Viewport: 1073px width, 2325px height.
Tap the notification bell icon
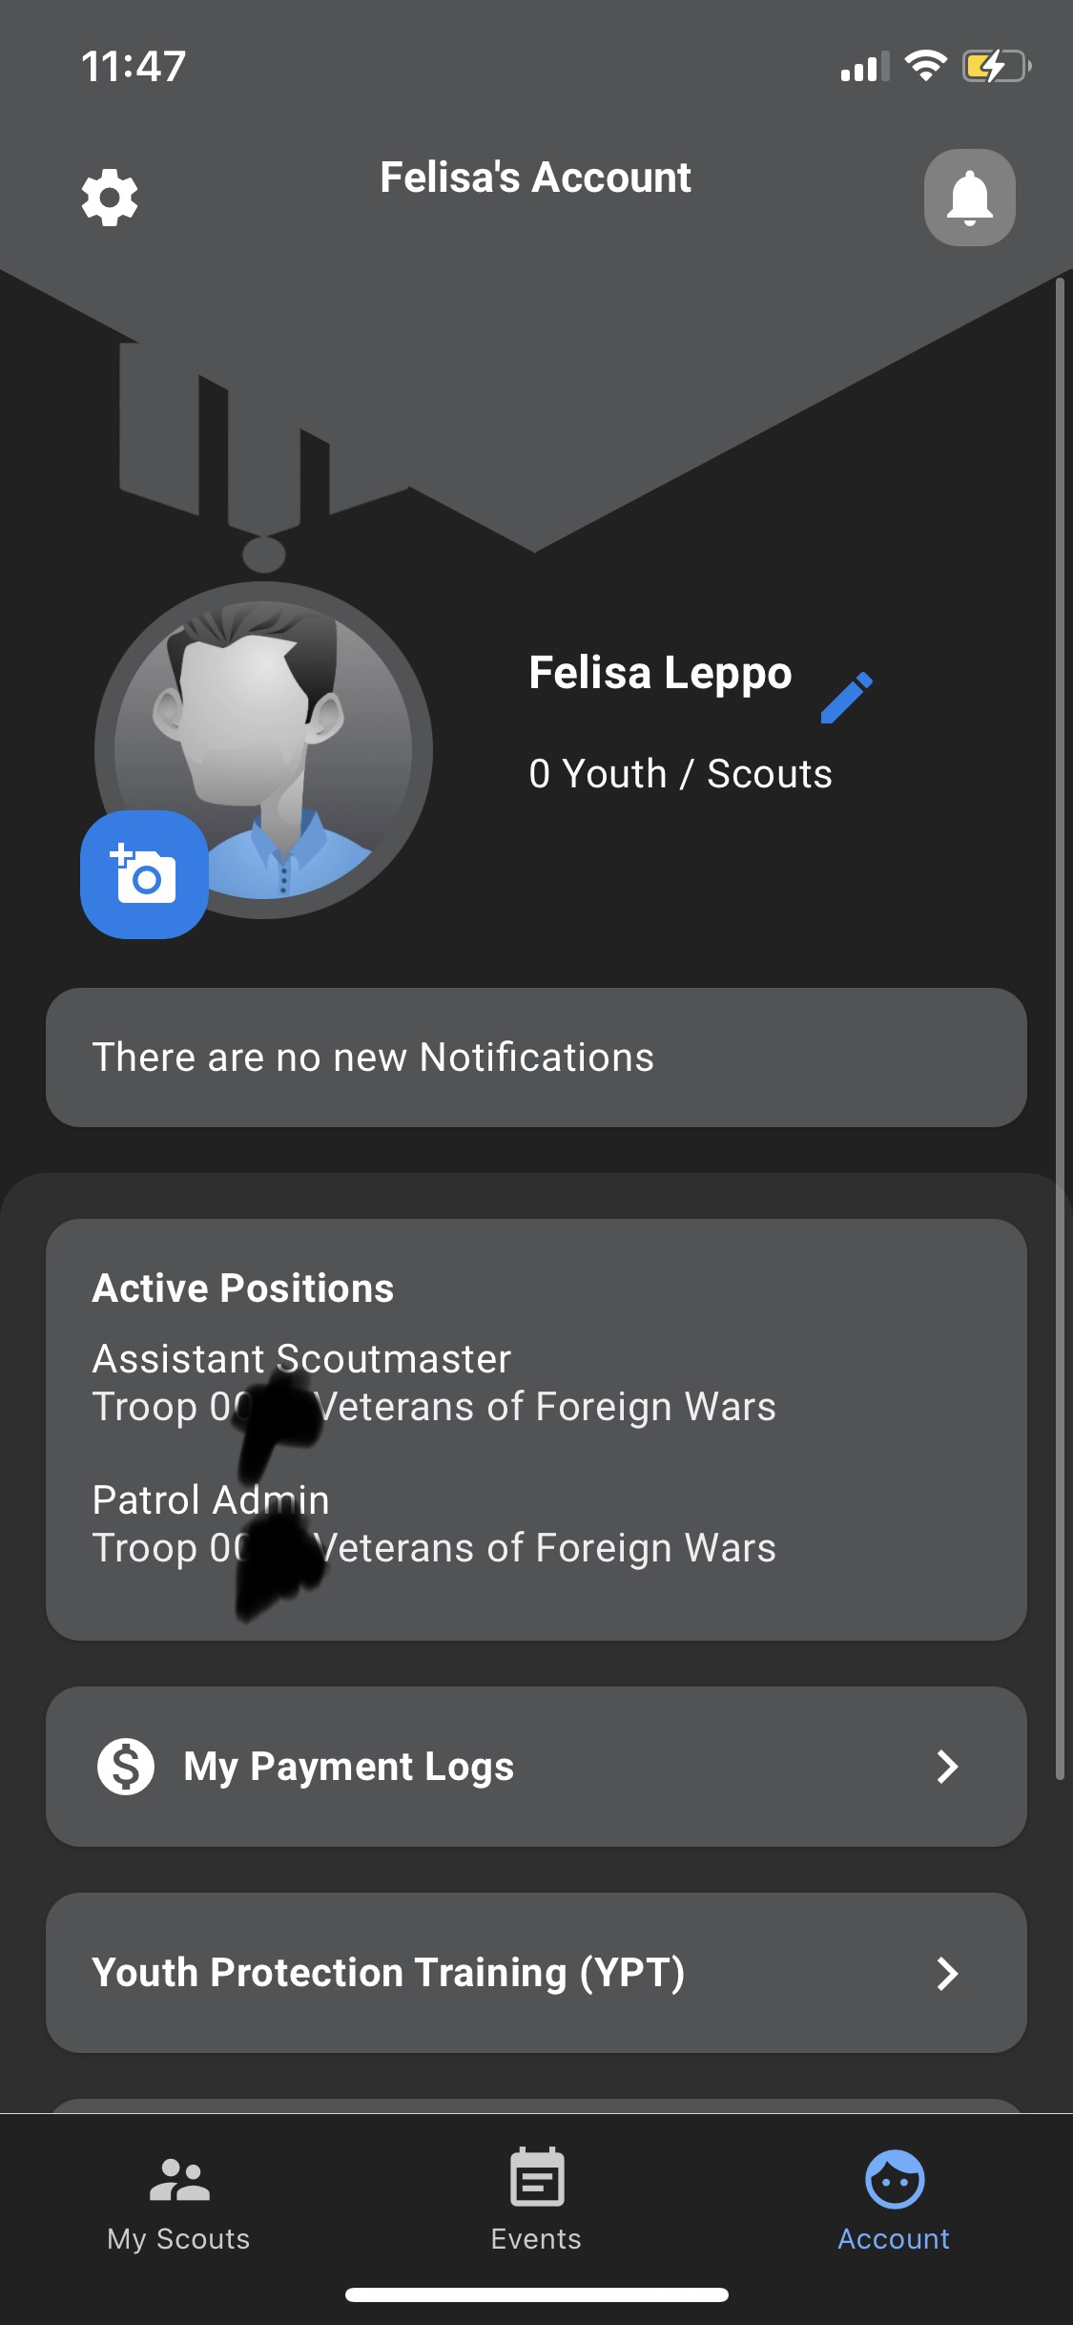click(x=969, y=198)
